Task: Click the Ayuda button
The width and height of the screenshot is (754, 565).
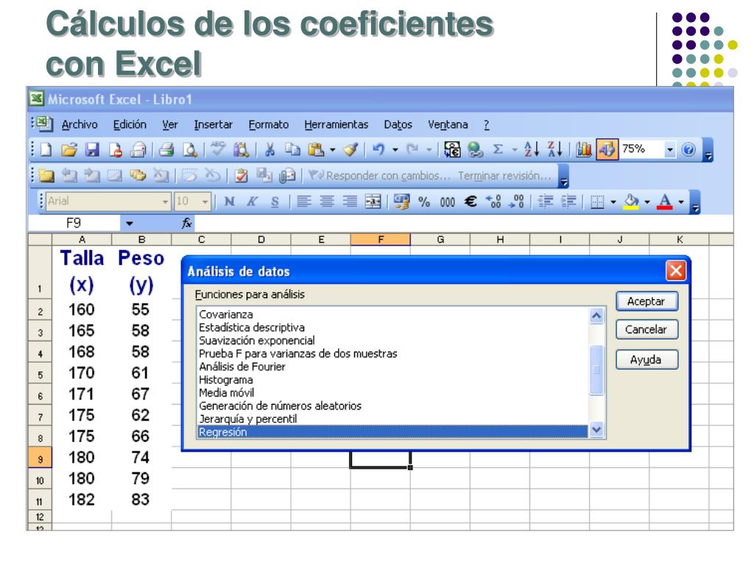Action: (646, 360)
